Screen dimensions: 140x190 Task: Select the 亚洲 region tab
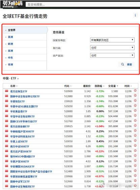point(25,51)
